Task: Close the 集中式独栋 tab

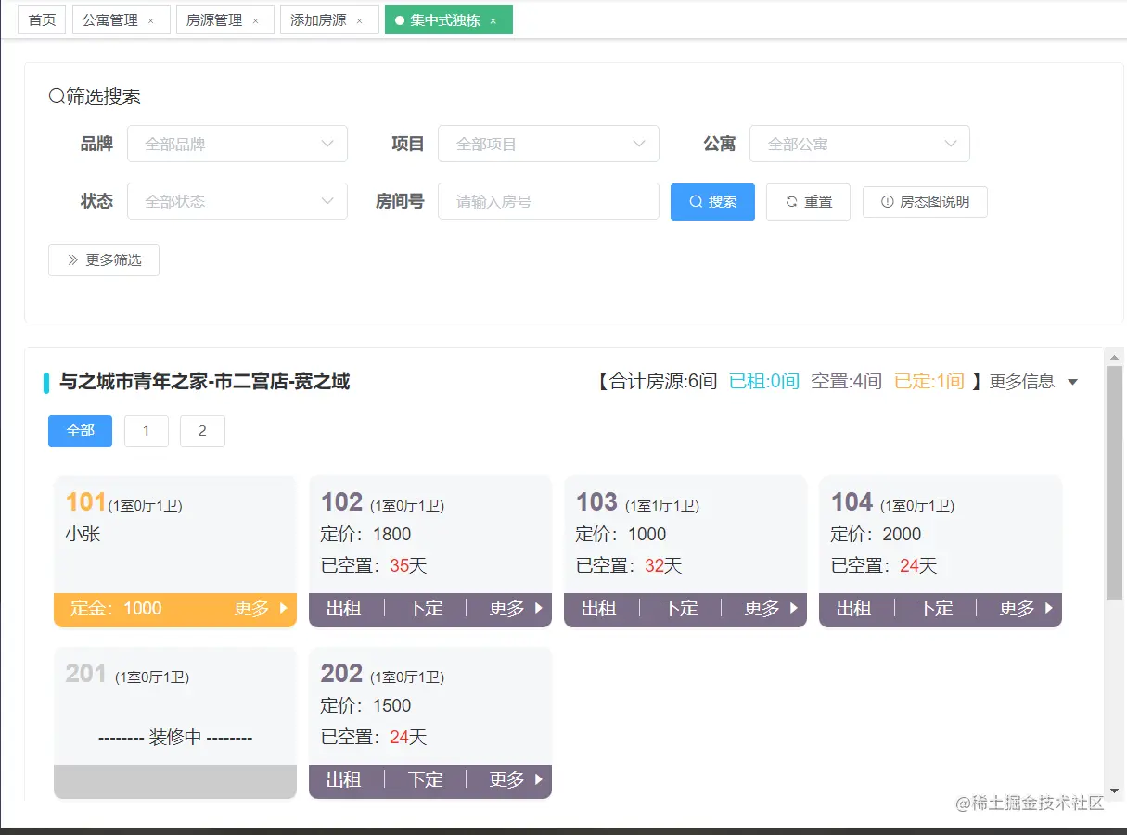Action: tap(493, 20)
